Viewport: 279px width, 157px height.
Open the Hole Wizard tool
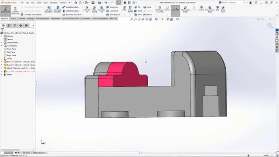pyautogui.click(x=94, y=9)
